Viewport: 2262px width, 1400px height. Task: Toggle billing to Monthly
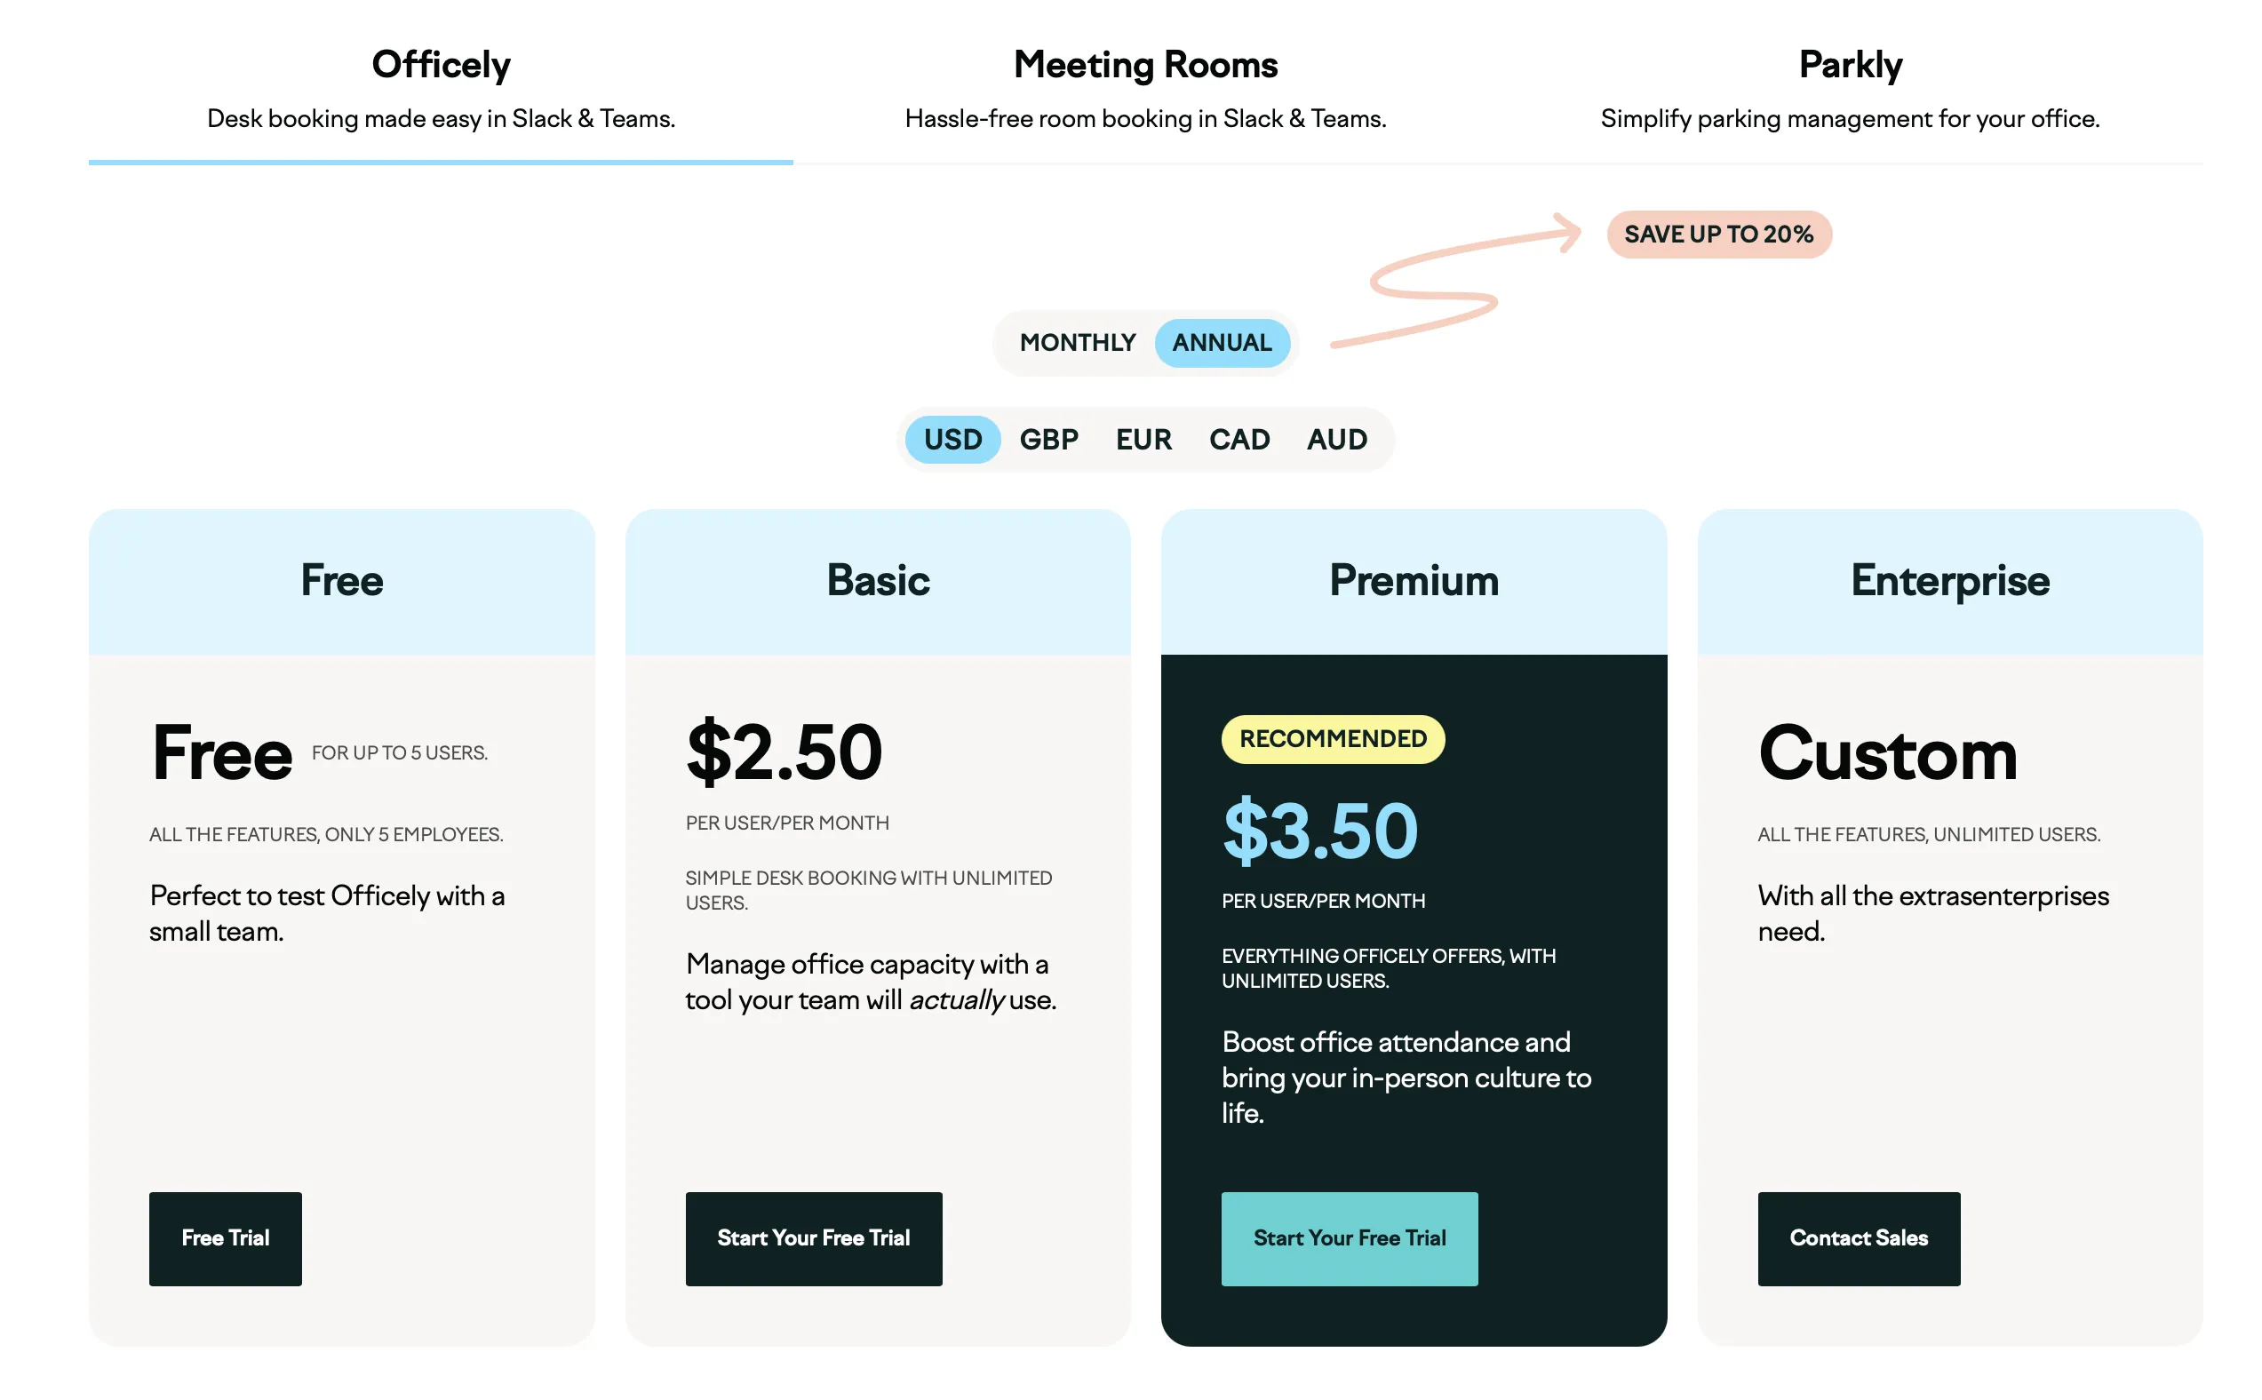(x=1077, y=343)
